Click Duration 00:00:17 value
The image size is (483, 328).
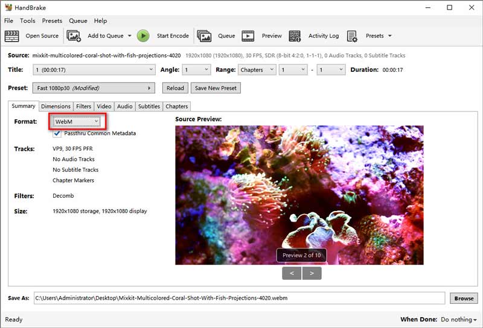pos(392,70)
